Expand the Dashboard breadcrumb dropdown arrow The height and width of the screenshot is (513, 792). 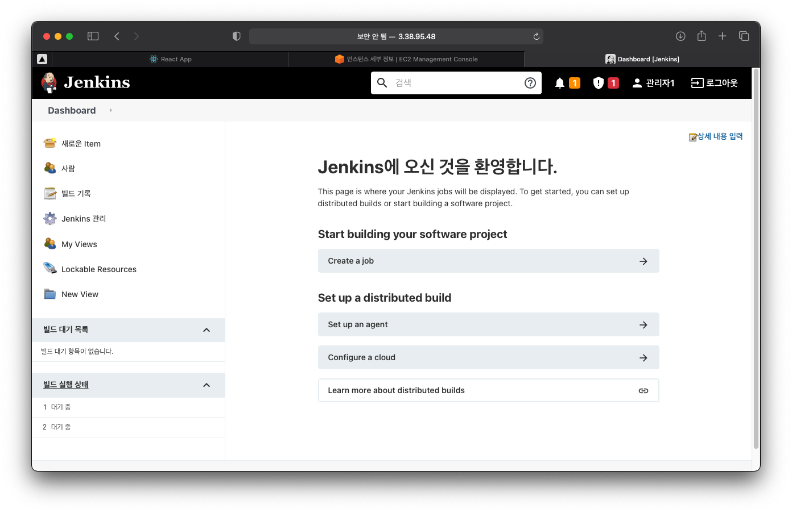coord(110,110)
